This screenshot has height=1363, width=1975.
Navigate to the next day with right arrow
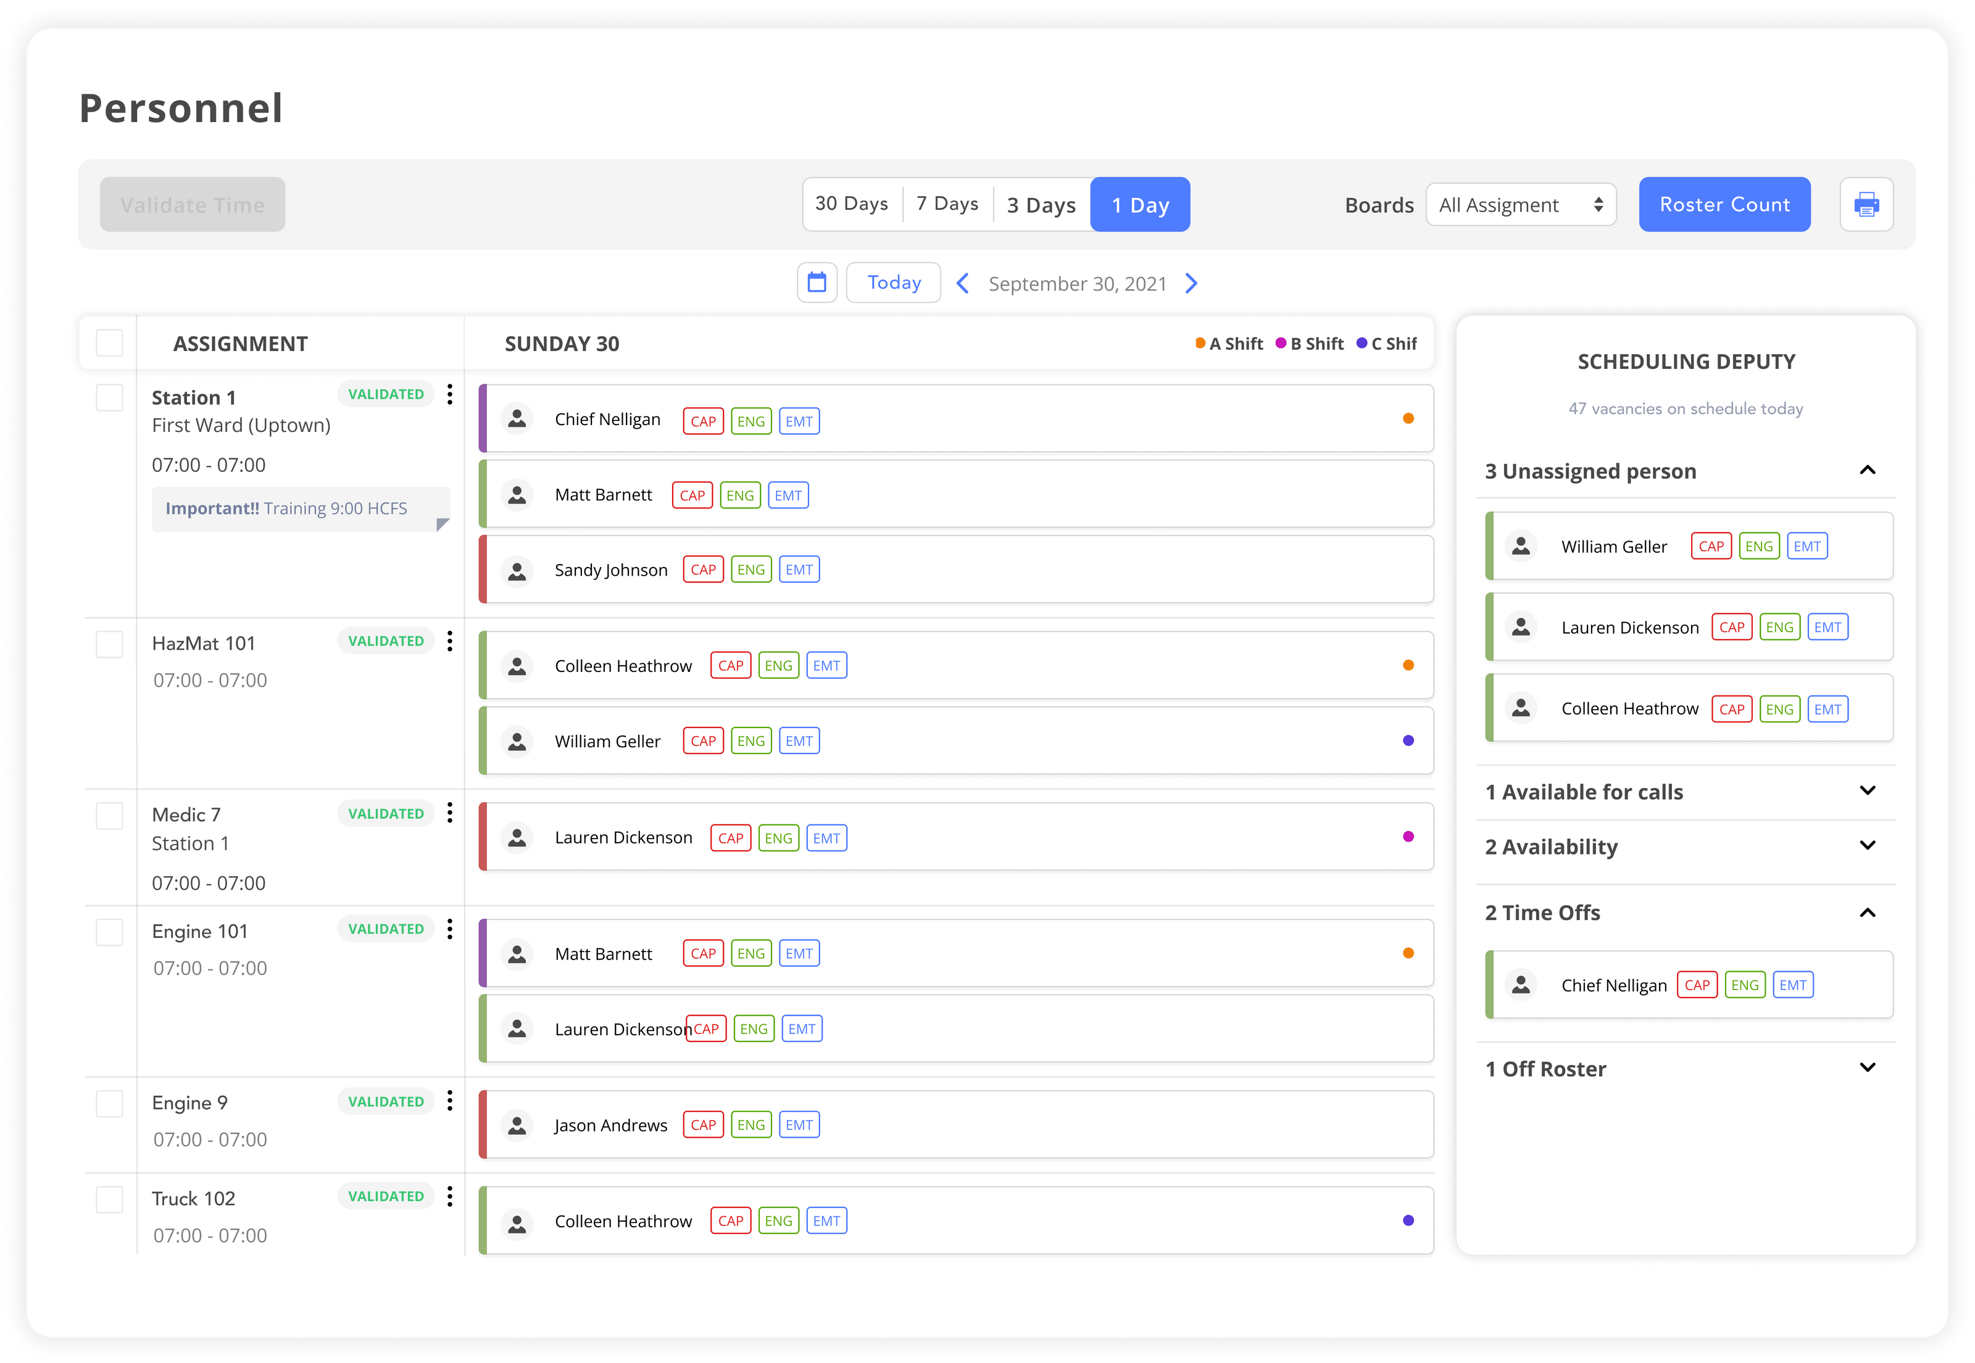point(1191,283)
